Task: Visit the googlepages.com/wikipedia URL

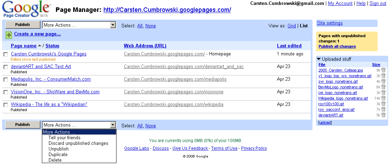Action: 174,105
